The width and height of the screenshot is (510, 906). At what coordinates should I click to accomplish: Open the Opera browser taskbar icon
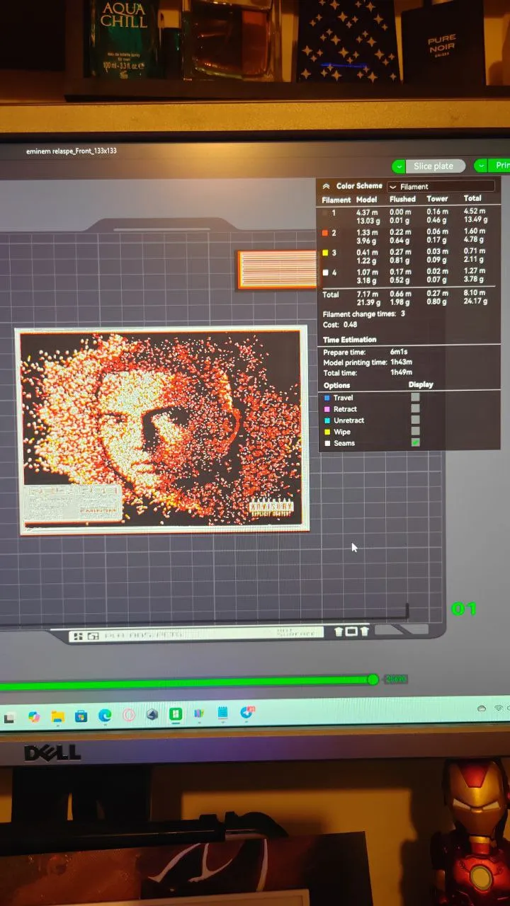pos(129,716)
